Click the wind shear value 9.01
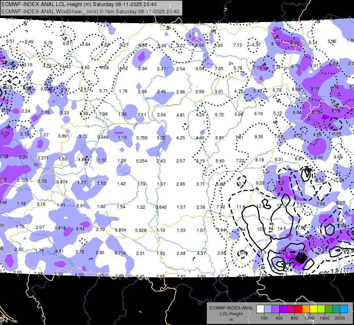This screenshot has height=325, width=354. click(x=314, y=66)
